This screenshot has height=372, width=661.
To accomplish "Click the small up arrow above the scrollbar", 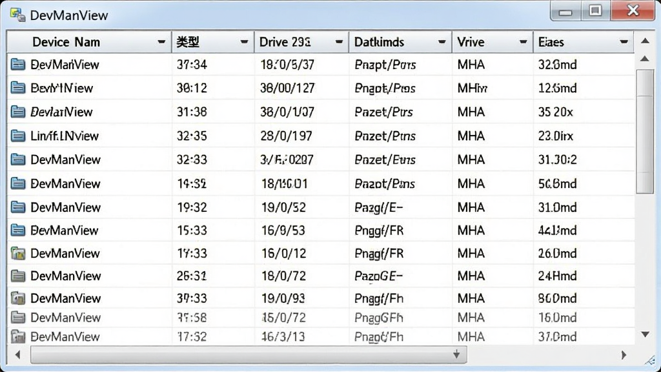I will [645, 41].
